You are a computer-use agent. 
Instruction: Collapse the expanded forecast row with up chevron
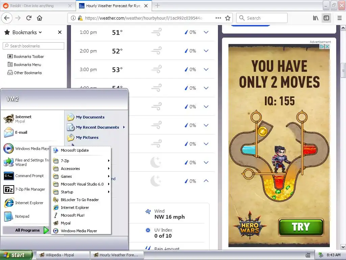206,181
